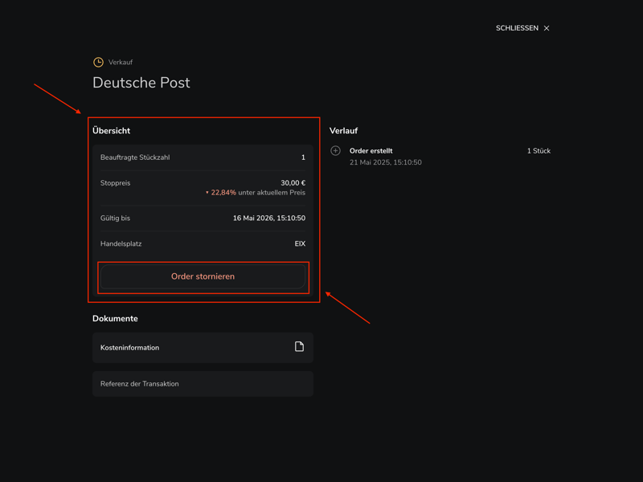Click the Verkauf label
The width and height of the screenshot is (643, 482).
click(x=120, y=63)
